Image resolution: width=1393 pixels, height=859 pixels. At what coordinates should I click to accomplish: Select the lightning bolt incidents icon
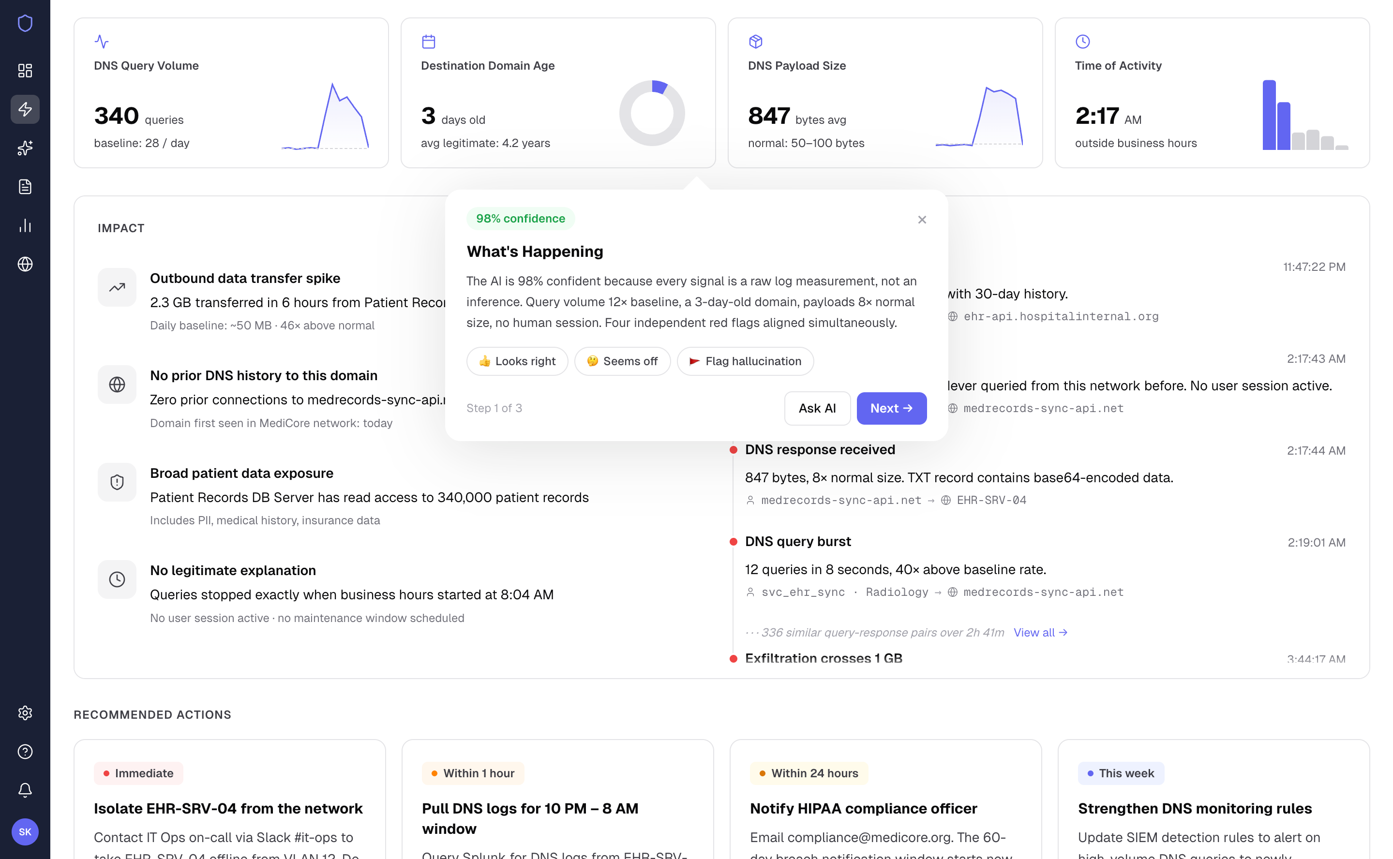[25, 109]
